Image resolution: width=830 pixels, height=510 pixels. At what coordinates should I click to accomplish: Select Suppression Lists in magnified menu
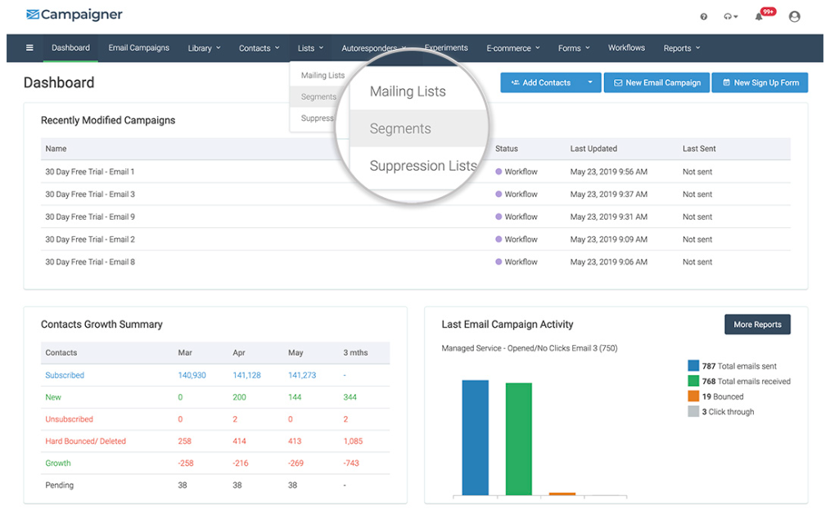click(x=423, y=166)
